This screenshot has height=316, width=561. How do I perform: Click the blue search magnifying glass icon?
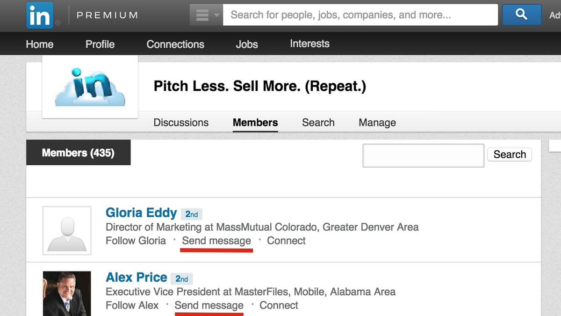coord(521,15)
